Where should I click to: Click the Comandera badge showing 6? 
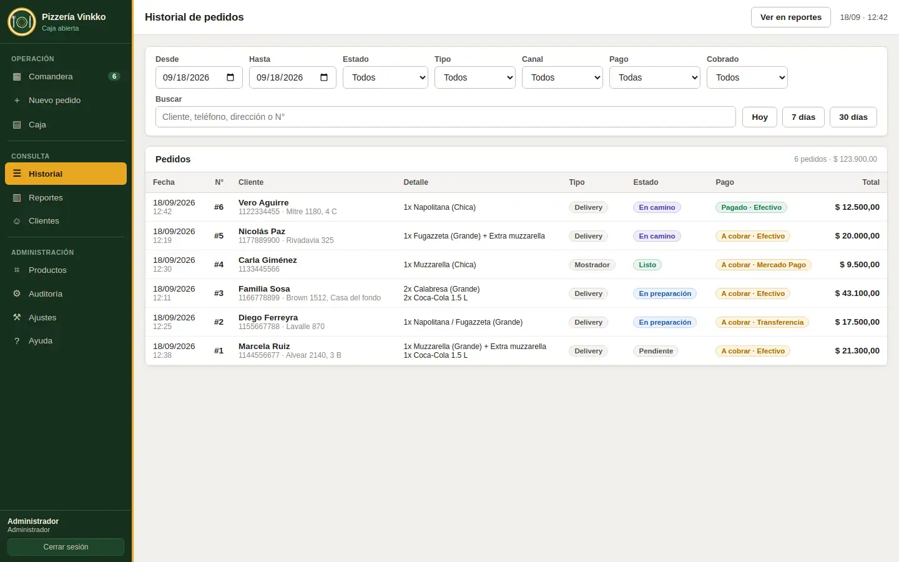tap(114, 76)
